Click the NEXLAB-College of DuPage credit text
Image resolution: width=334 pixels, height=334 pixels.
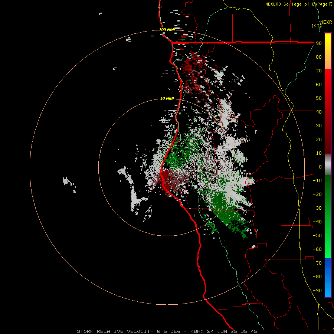coord(299,4)
